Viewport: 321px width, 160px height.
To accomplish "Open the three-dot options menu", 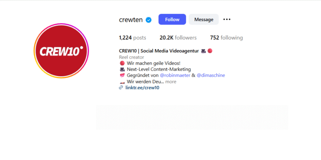I will pos(227,19).
